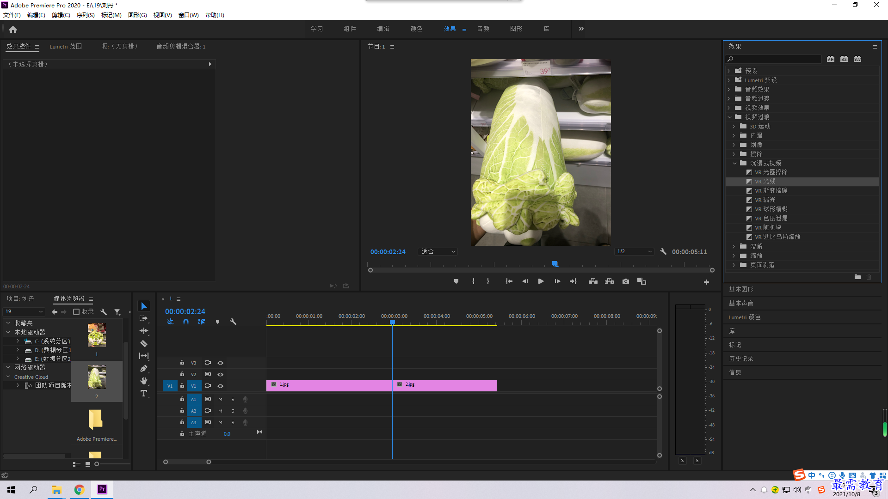Select the Type tool
This screenshot has width=888, height=499.
pos(144,393)
